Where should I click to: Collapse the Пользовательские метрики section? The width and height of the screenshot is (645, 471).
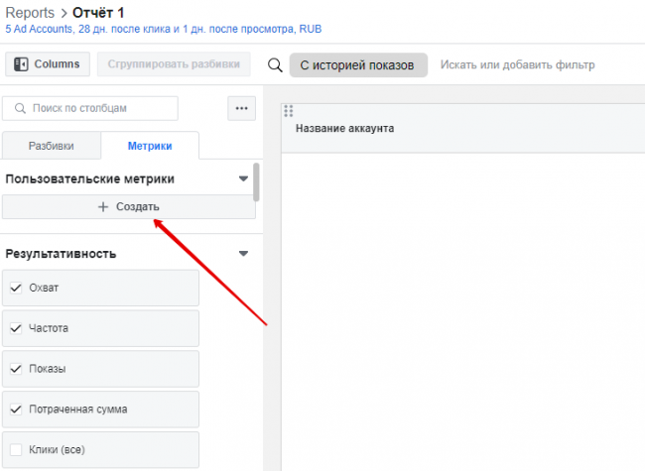(x=243, y=179)
